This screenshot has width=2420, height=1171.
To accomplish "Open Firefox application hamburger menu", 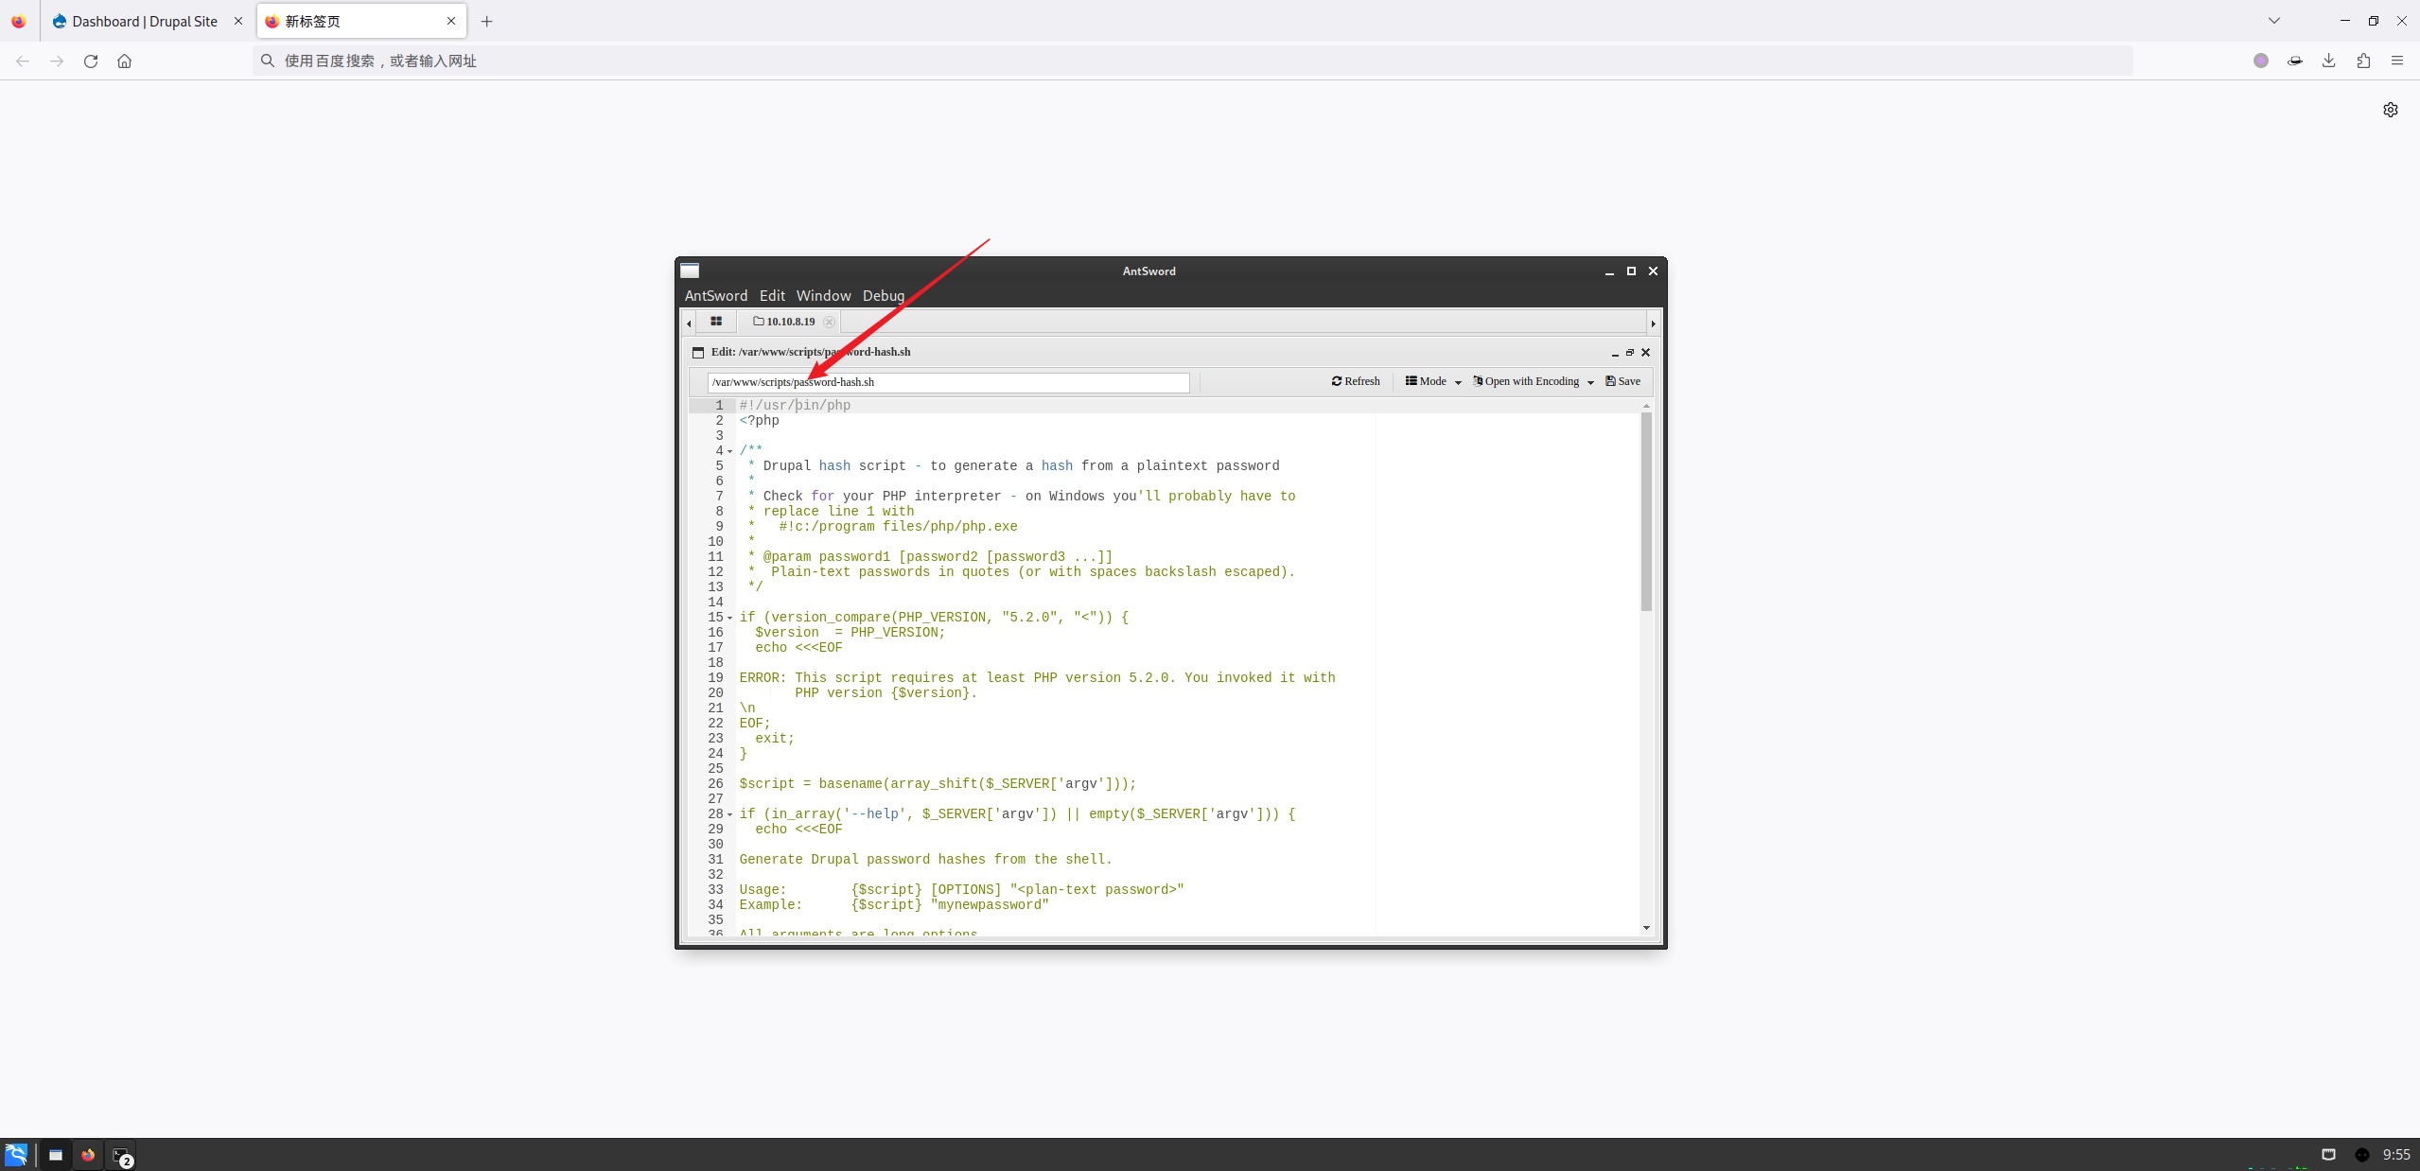I will (x=2397, y=61).
